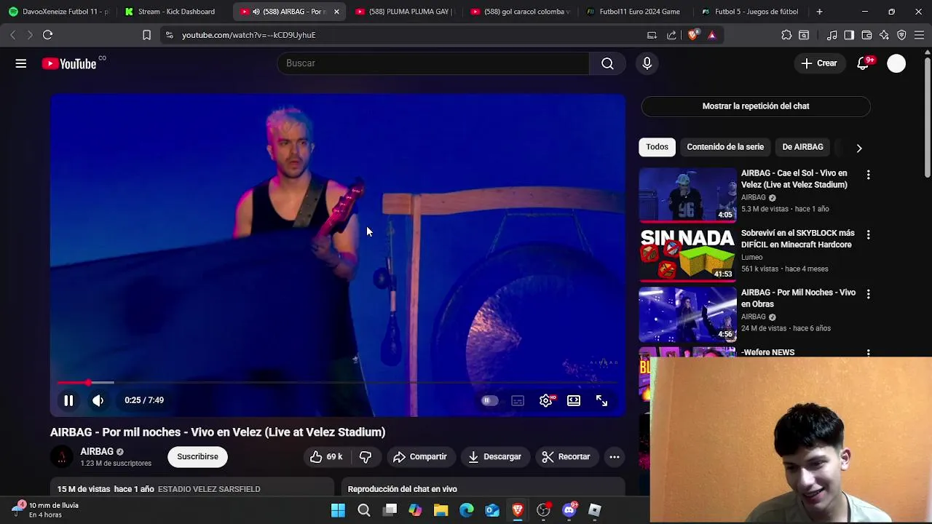Open Brave playlist music note icon
Image resolution: width=932 pixels, height=524 pixels.
832,35
